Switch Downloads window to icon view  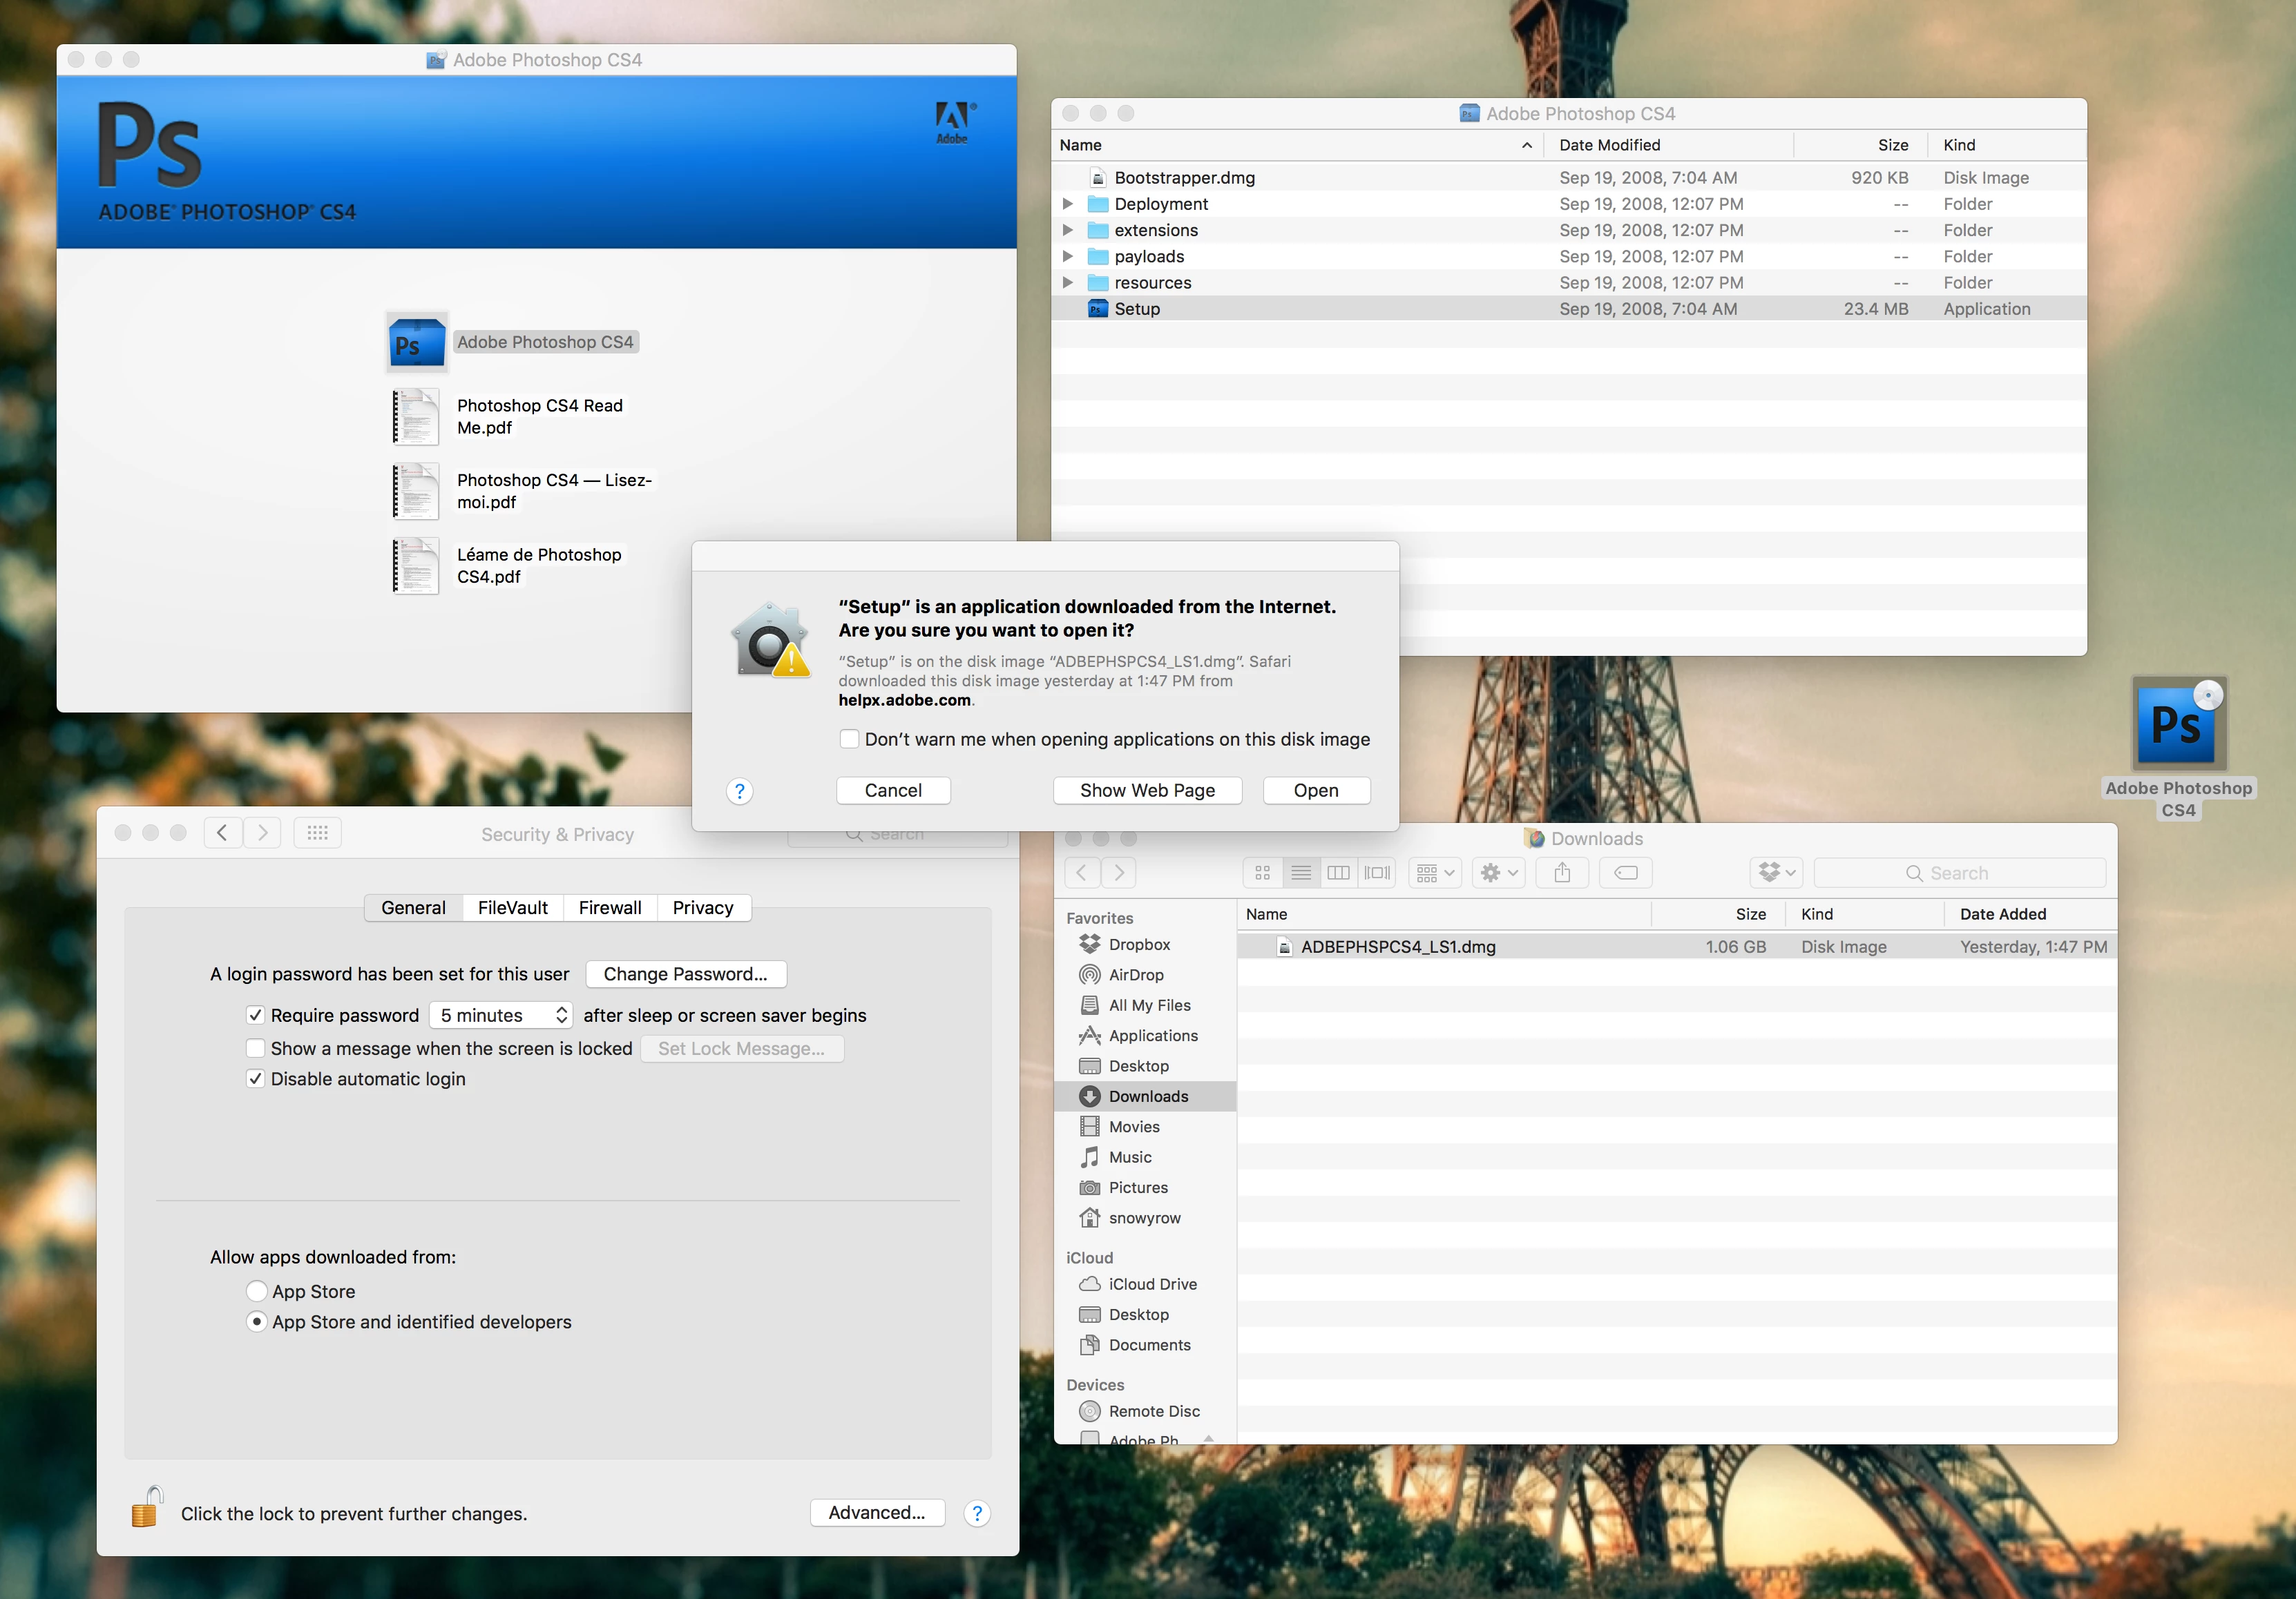[1262, 873]
